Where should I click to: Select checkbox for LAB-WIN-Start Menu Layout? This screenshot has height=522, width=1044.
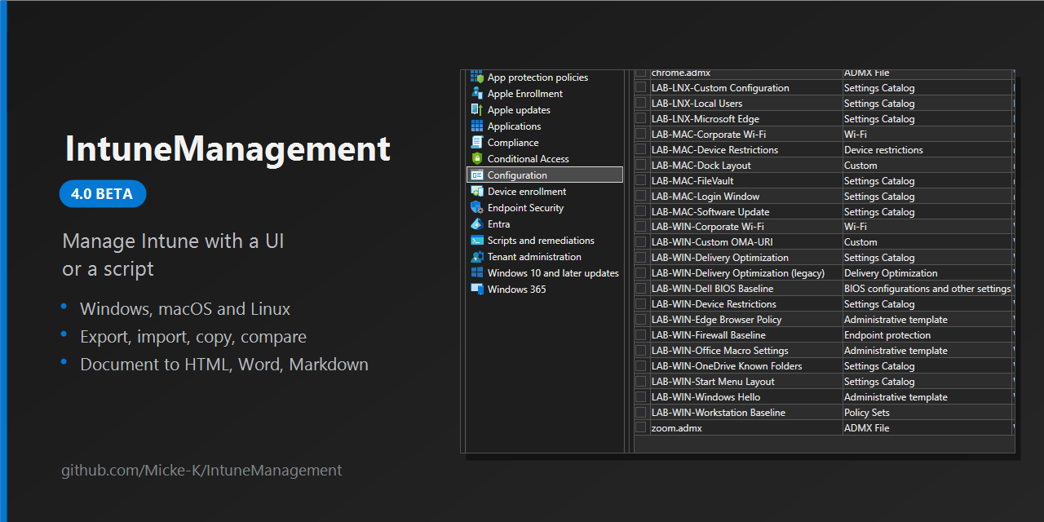pos(641,381)
